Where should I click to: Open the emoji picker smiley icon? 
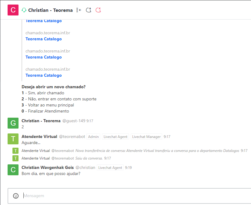pyautogui.click(x=16, y=196)
